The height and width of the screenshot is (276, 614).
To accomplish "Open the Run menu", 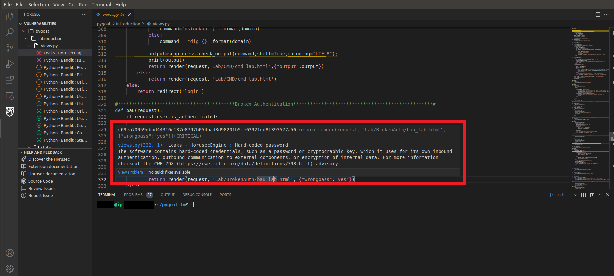I will tap(83, 4).
